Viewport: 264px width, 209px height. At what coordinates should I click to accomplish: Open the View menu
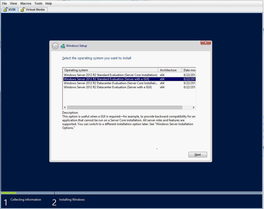point(14,4)
